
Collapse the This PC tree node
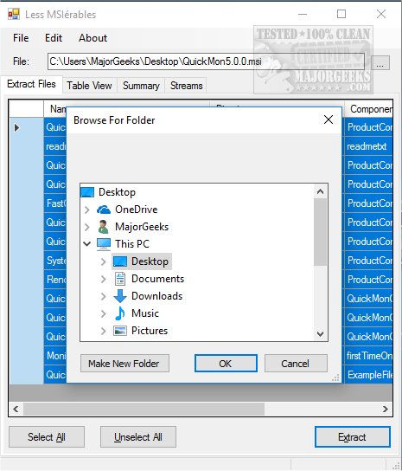pos(87,244)
